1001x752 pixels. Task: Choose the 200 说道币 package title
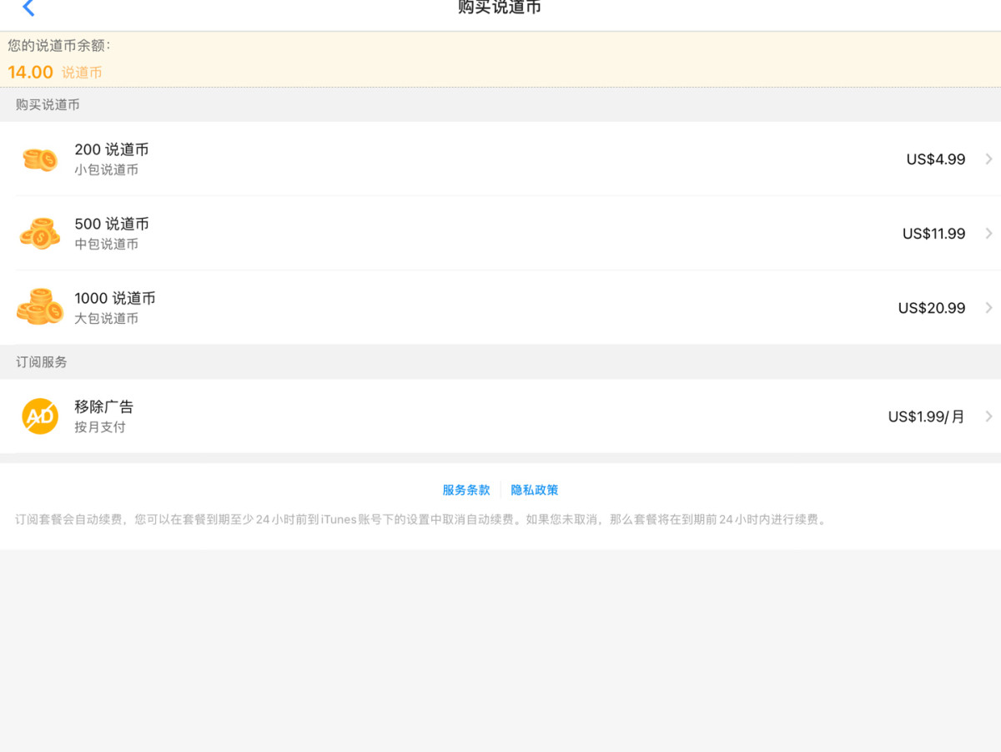point(112,149)
